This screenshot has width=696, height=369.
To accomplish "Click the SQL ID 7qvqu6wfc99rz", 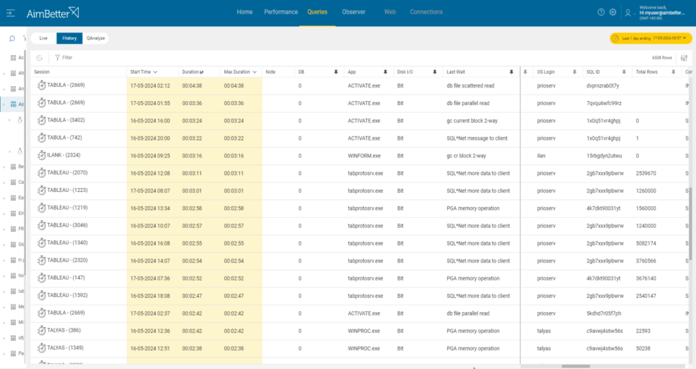I will pyautogui.click(x=604, y=103).
